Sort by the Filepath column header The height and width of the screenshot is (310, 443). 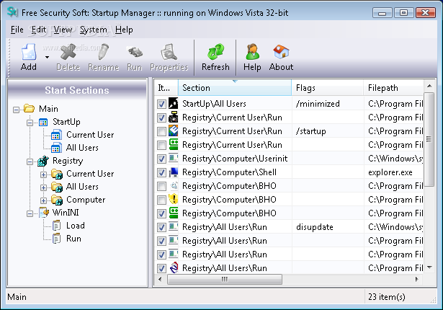click(x=393, y=88)
